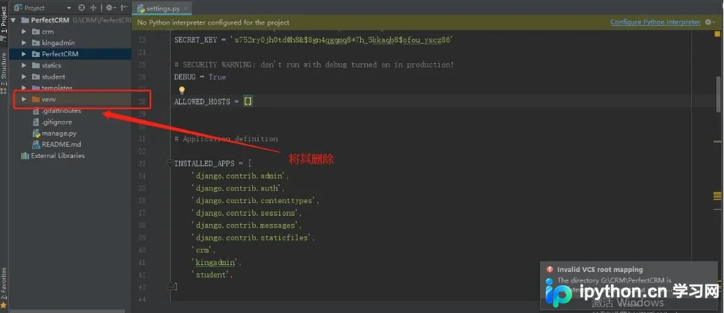Click the 'DEBUG = True' code line
The height and width of the screenshot is (313, 724).
pos(200,77)
